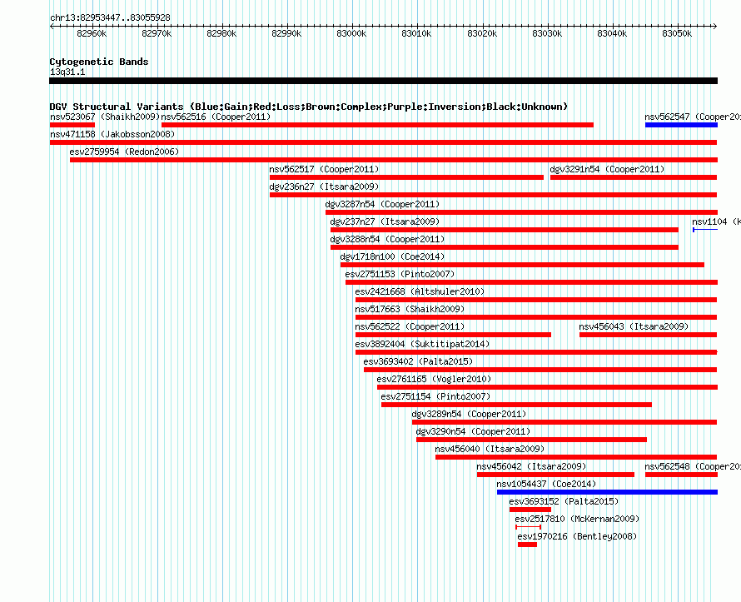The height and width of the screenshot is (602, 741).
Task: Click the nsv456040 (Itsara2009) label
Action: (x=490, y=449)
